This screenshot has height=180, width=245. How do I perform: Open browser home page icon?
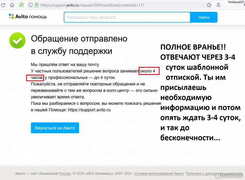tap(12, 5)
